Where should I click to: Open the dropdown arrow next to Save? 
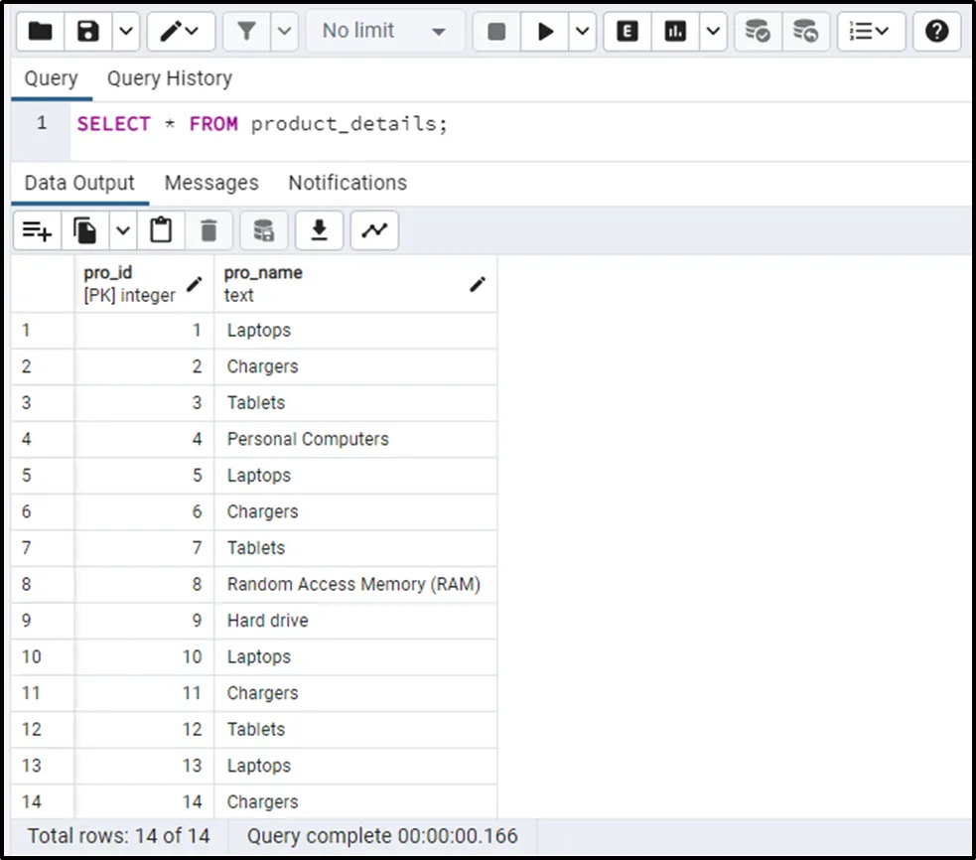(x=125, y=32)
